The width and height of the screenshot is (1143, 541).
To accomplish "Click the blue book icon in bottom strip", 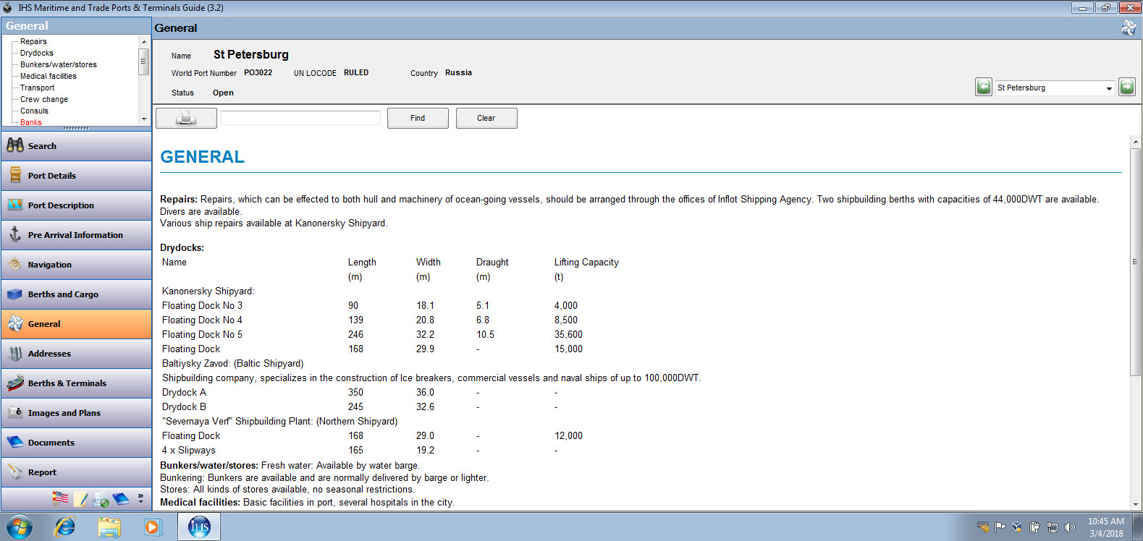I will (x=121, y=498).
